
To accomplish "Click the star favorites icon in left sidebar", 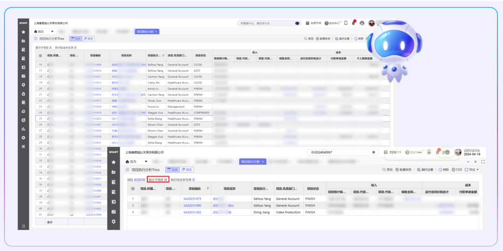I will (x=23, y=32).
